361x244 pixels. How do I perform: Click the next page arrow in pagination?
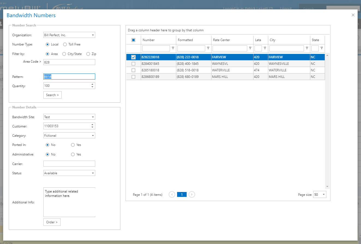(x=192, y=194)
